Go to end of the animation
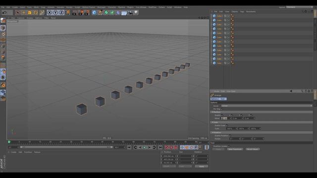 pyautogui.click(x=160, y=147)
